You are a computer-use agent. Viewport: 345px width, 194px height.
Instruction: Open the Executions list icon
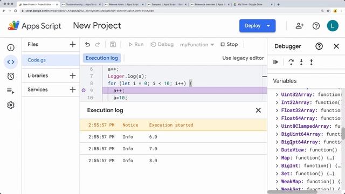(11, 91)
